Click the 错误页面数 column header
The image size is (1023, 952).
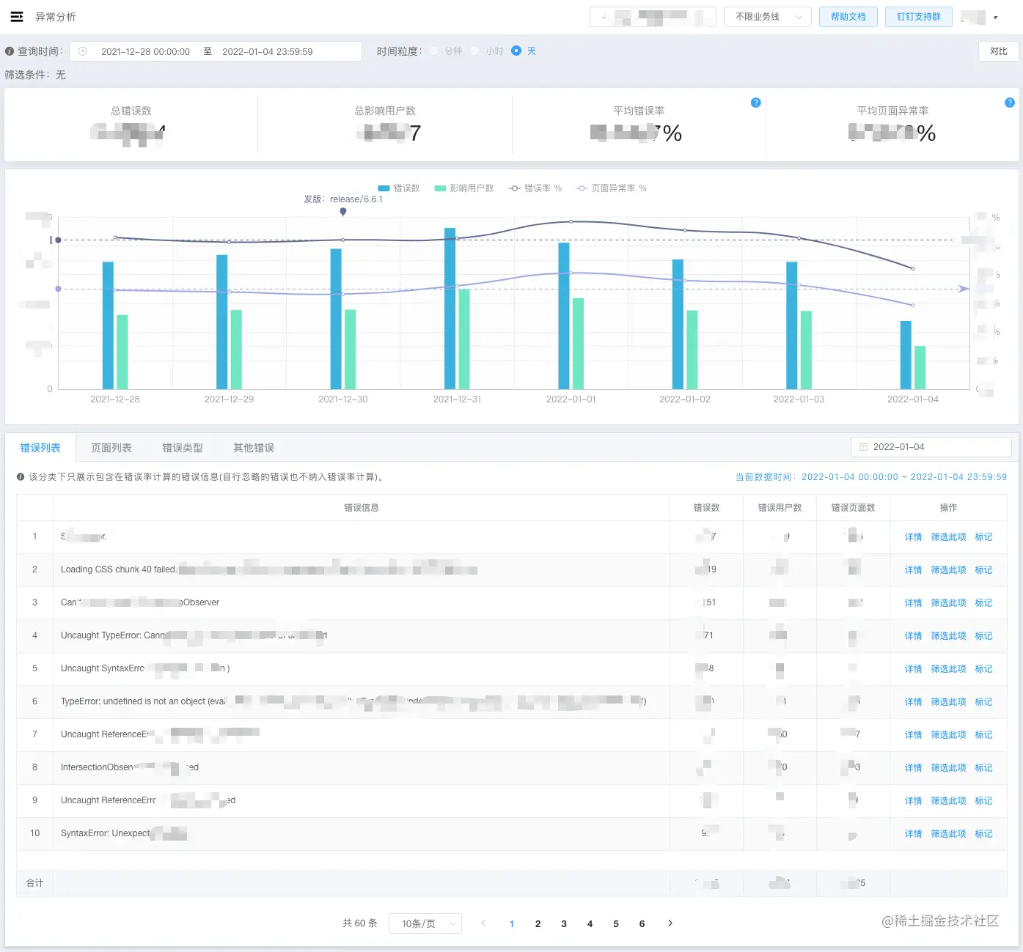tap(853, 508)
